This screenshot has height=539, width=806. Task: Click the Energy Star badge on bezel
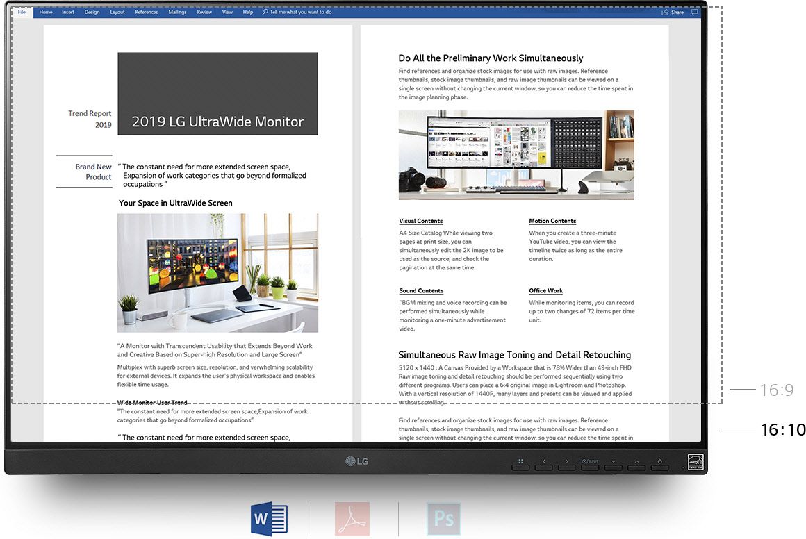point(696,462)
